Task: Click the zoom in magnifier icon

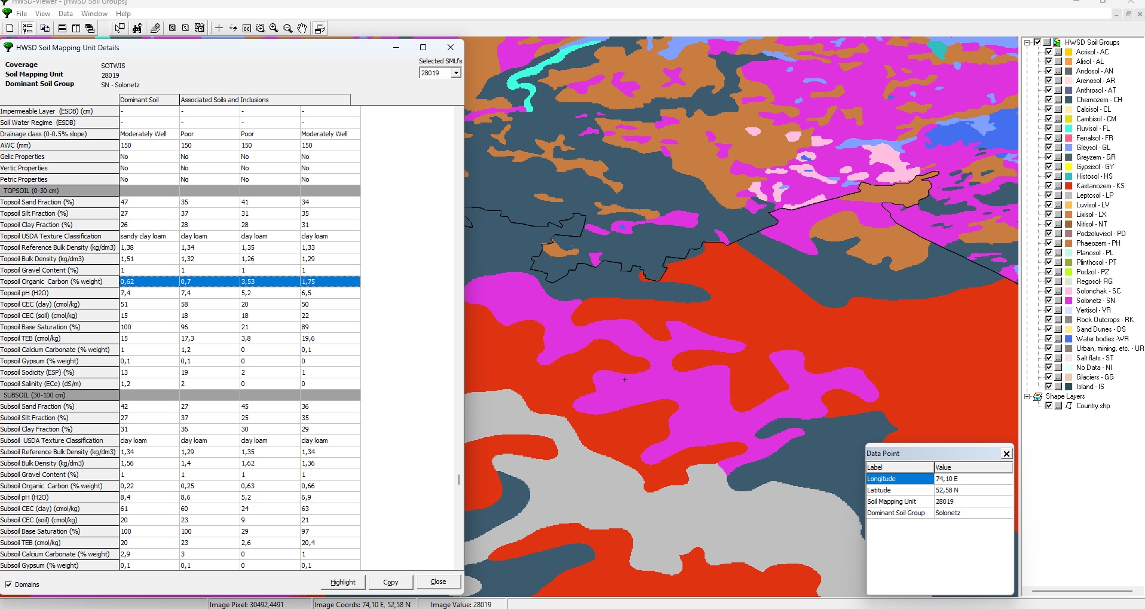Action: 274,28
